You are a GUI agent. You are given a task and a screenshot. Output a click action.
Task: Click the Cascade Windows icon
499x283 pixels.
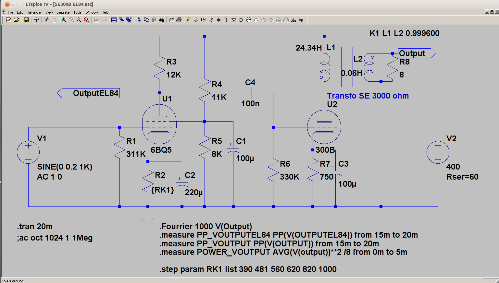pos(121,20)
